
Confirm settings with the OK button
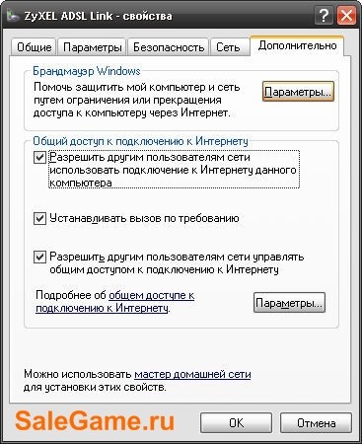(x=236, y=422)
